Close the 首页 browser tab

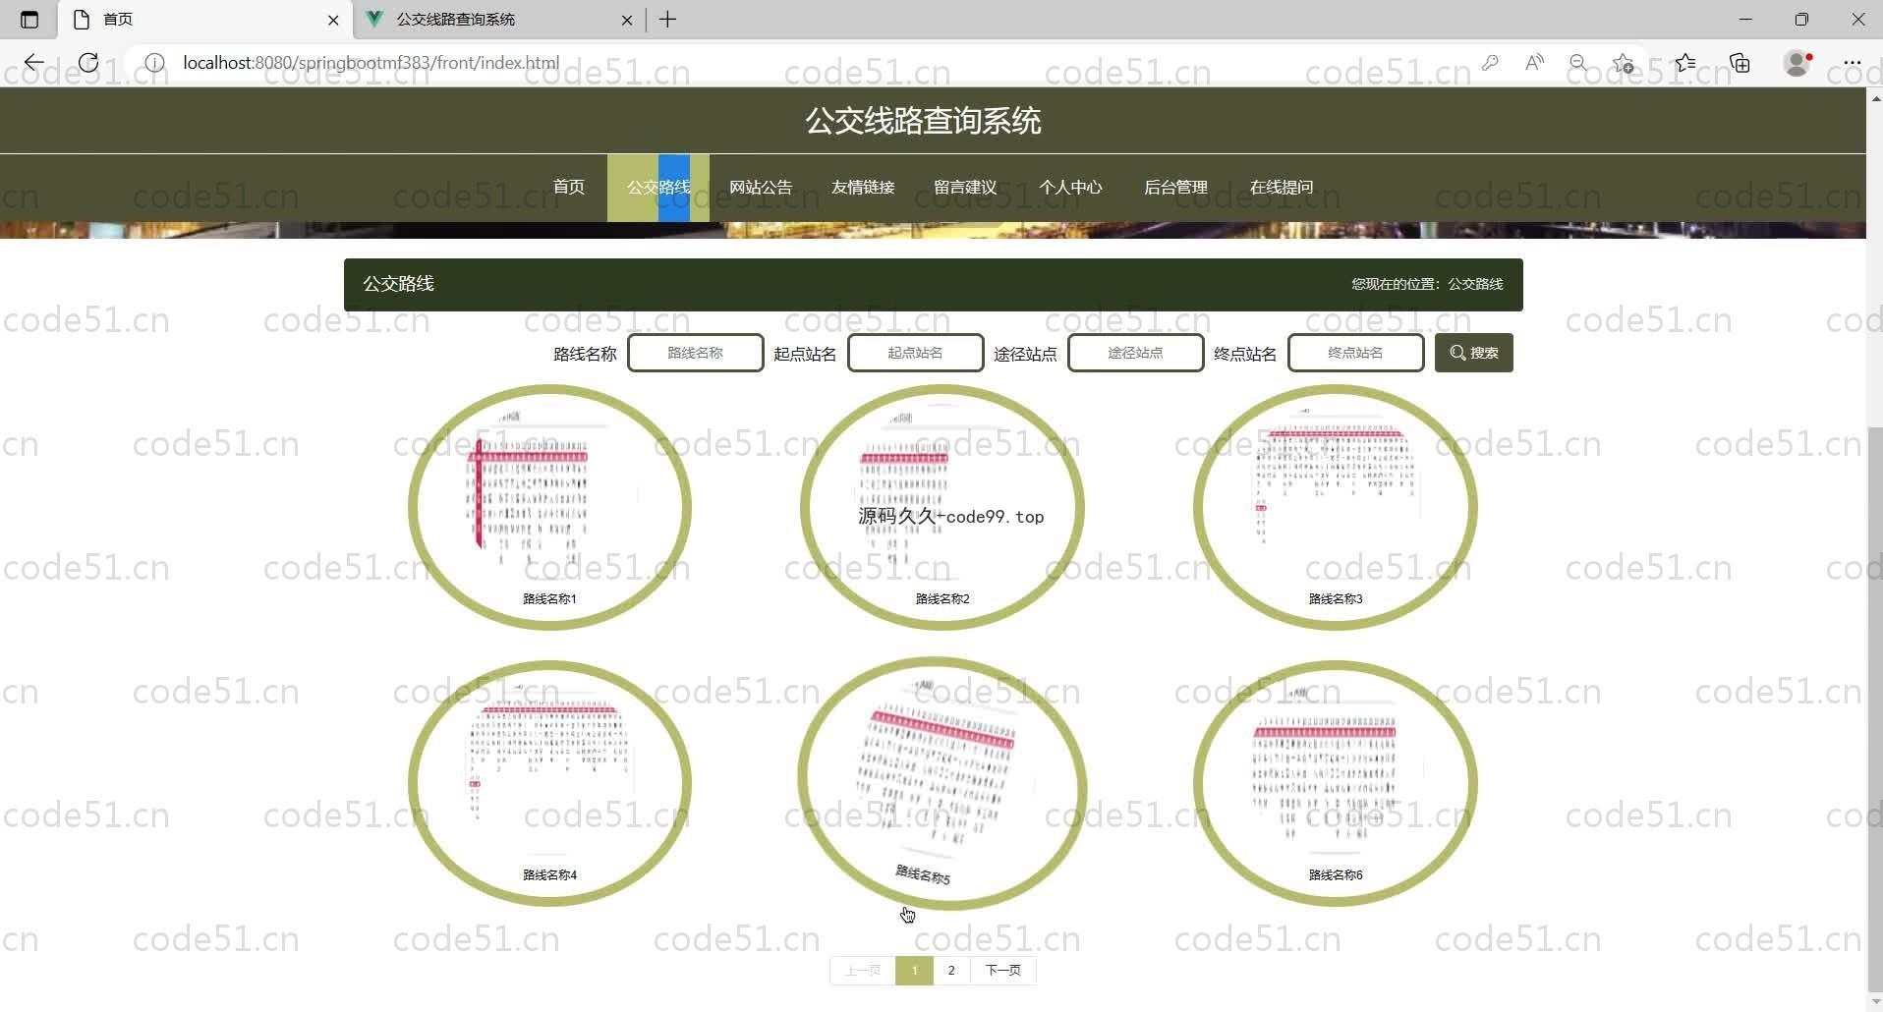click(x=333, y=20)
